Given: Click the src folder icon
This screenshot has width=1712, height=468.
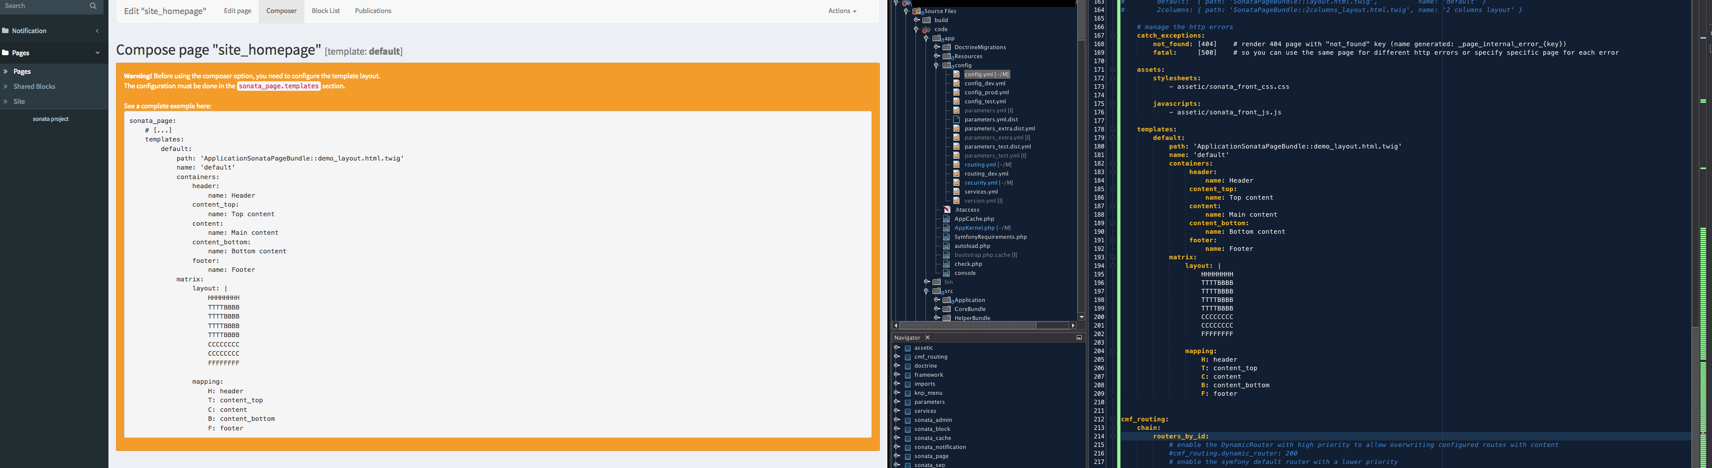Looking at the screenshot, I should click(x=937, y=291).
